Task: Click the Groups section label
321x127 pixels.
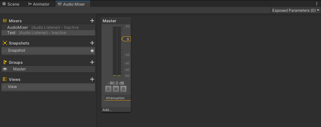Action: click(16, 63)
